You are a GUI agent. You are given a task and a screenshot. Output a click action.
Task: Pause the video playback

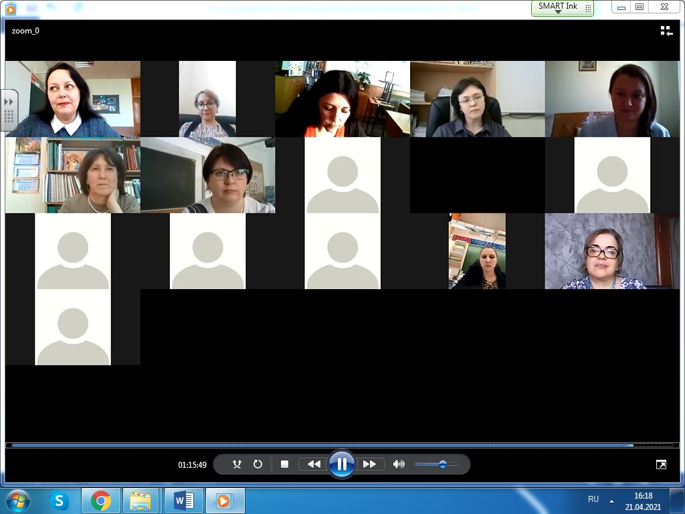click(x=341, y=464)
